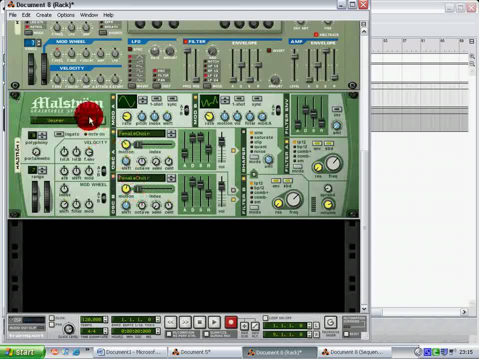Viewport: 479px width, 359px height.
Task: Open the Help menu
Action: click(x=108, y=15)
